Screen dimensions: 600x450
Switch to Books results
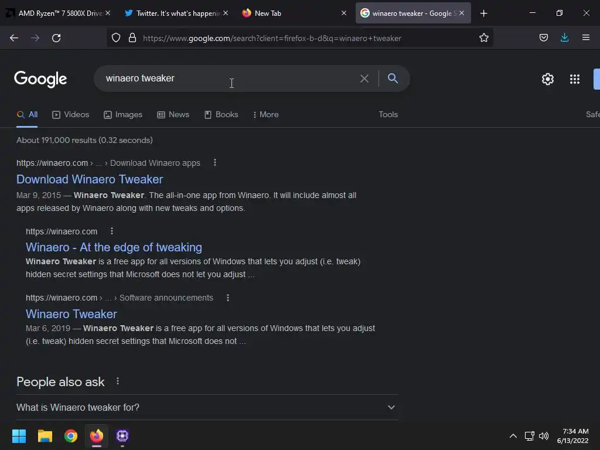coord(221,114)
